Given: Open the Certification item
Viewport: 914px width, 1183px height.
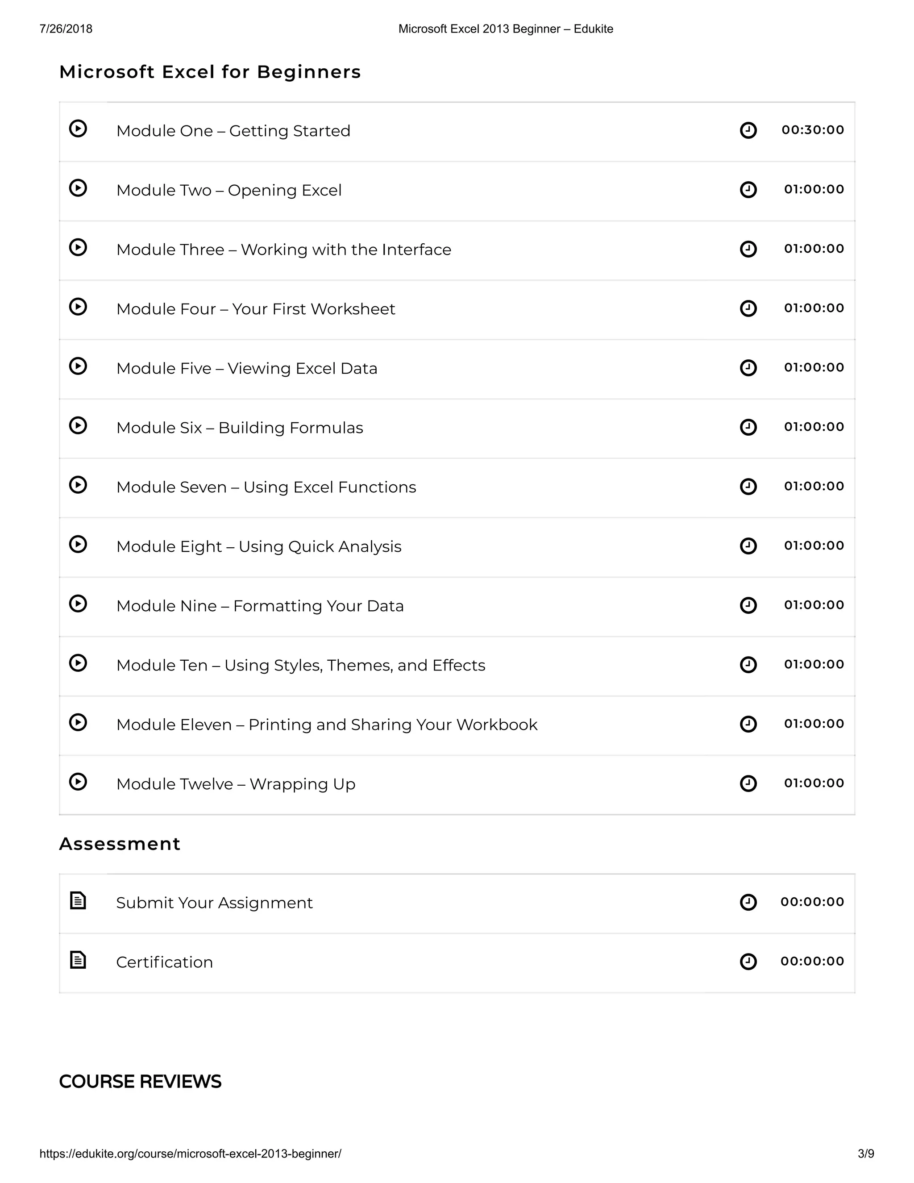Looking at the screenshot, I should [x=165, y=962].
